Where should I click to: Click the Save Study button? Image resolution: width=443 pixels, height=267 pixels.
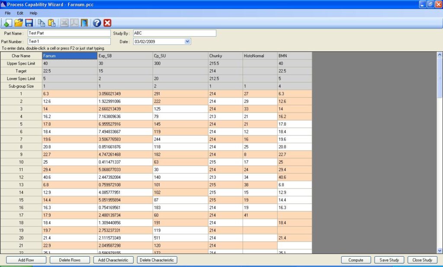point(389,260)
